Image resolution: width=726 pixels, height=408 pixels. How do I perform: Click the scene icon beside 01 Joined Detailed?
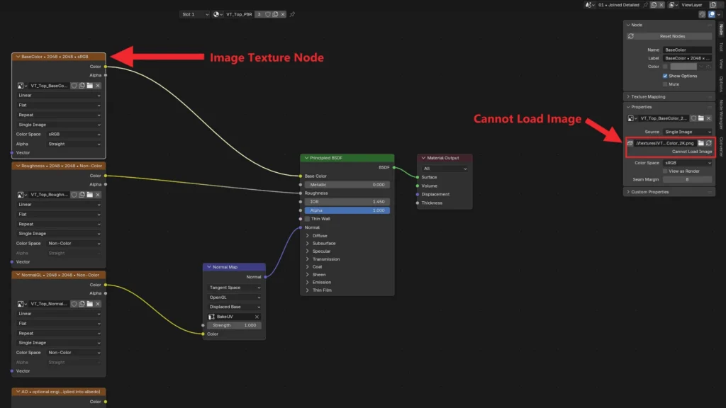589,5
